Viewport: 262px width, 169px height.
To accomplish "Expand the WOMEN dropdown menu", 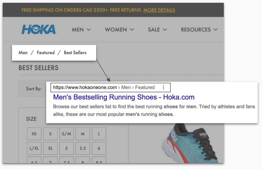I will 119,30.
